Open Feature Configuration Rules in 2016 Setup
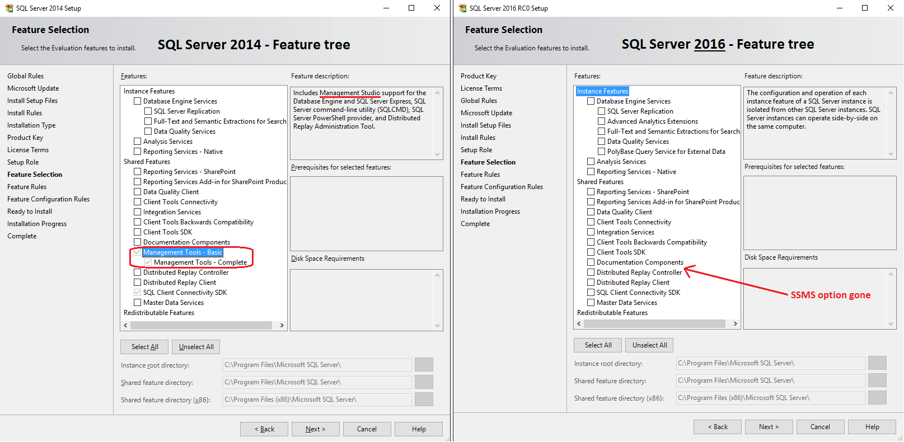Image resolution: width=904 pixels, height=442 pixels. pos(502,187)
